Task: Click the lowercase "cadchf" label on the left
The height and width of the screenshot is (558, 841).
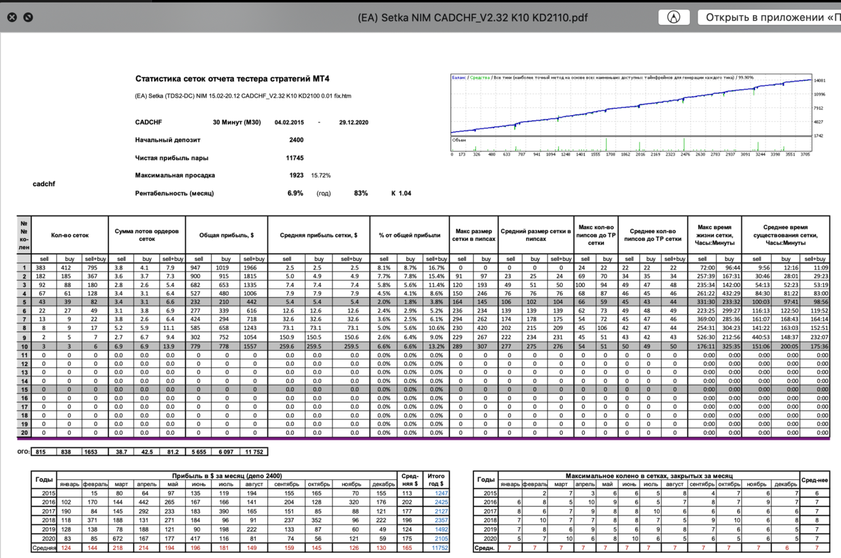Action: click(44, 184)
